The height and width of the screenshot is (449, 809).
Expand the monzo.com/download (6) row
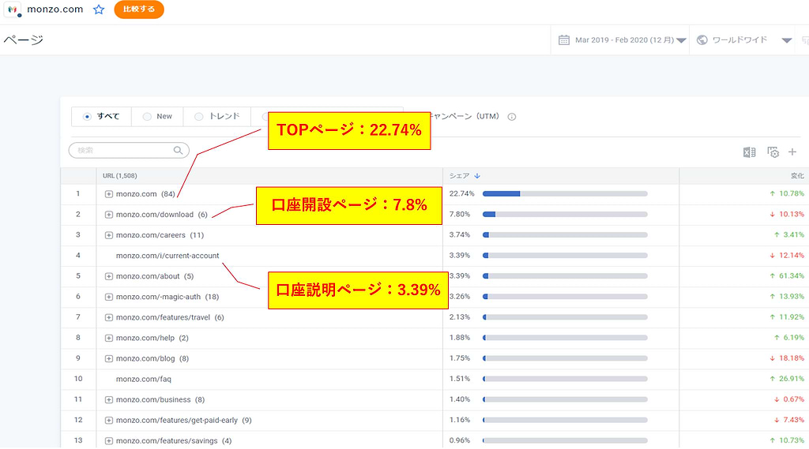(x=109, y=215)
